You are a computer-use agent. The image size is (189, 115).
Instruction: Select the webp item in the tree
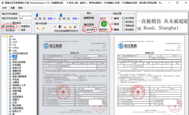[x=15, y=50]
